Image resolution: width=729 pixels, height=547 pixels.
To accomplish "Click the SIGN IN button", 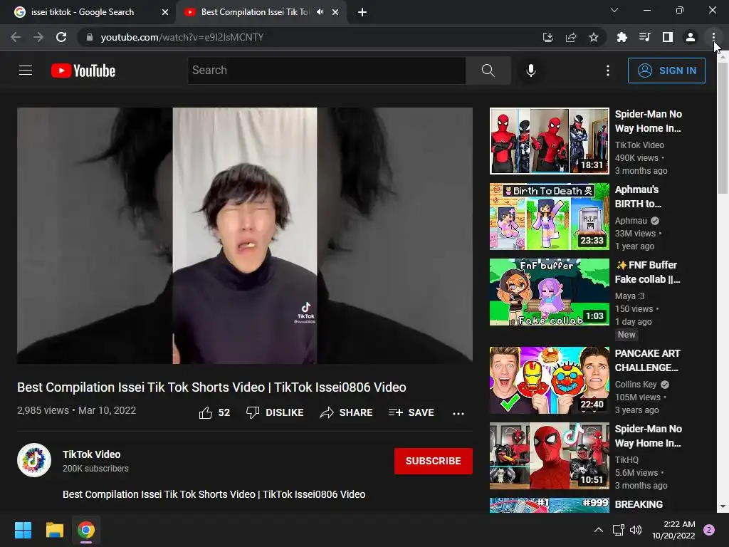I will [x=666, y=71].
